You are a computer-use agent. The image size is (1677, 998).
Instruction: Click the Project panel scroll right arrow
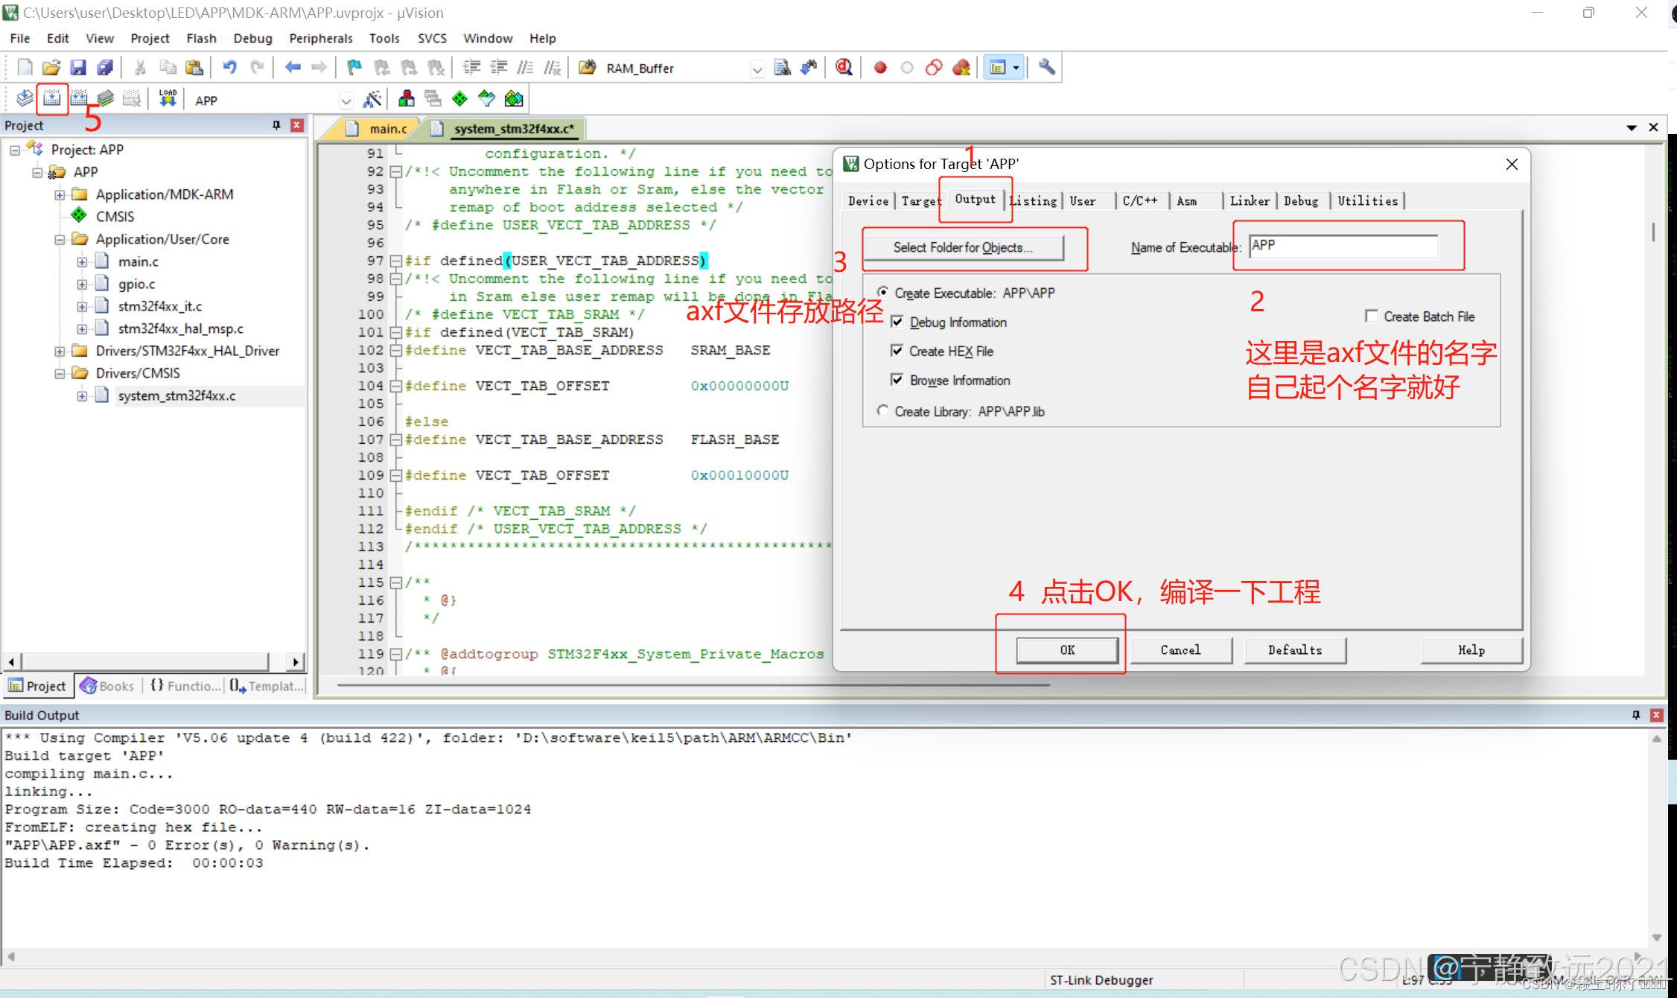pyautogui.click(x=296, y=661)
